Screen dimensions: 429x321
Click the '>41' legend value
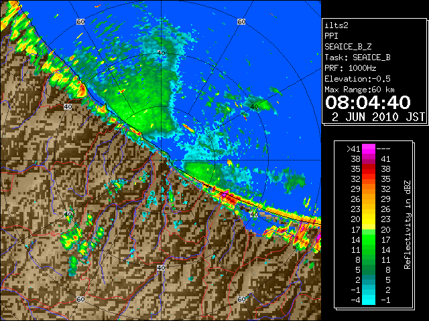tap(353, 149)
